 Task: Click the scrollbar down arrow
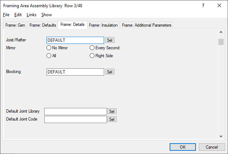[221, 136]
